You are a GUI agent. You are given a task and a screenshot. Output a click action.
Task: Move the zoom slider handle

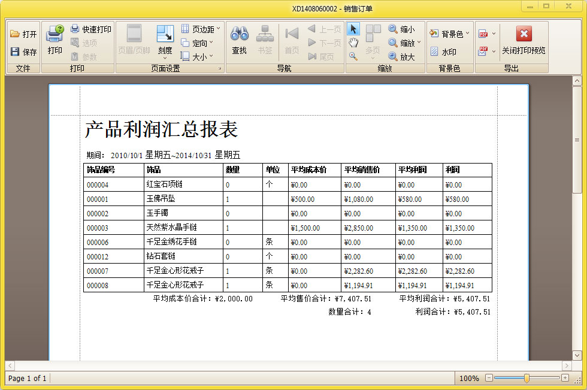tap(527, 378)
